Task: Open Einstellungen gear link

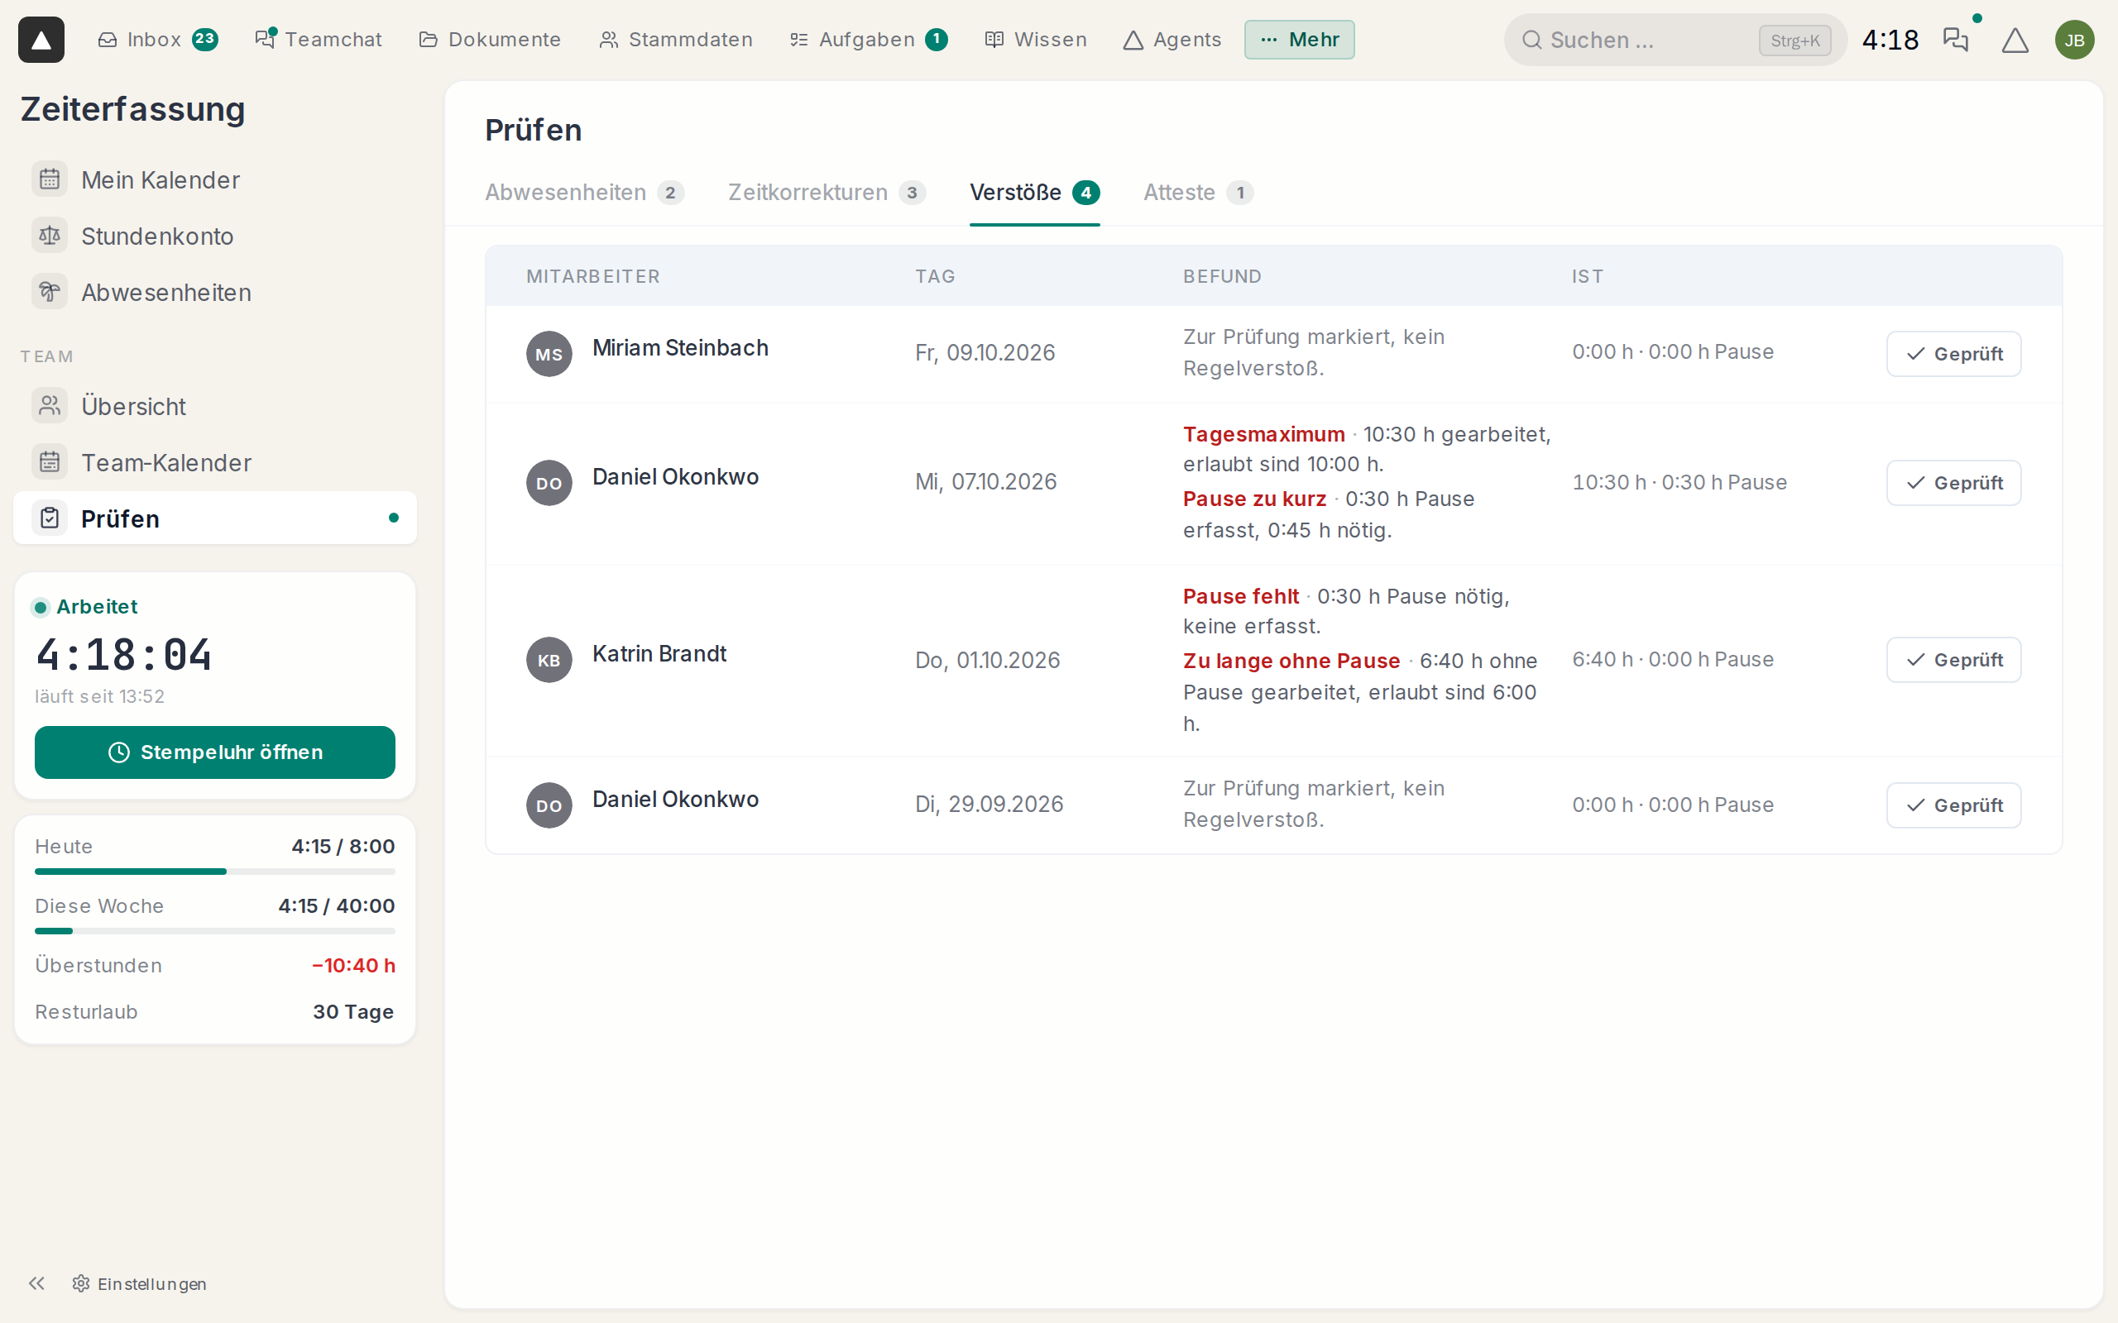Action: [140, 1282]
